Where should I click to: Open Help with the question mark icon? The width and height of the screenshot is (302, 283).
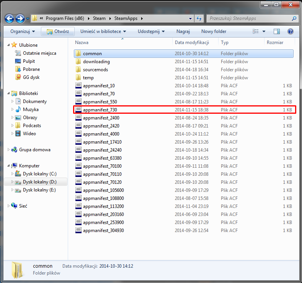pyautogui.click(x=290, y=31)
